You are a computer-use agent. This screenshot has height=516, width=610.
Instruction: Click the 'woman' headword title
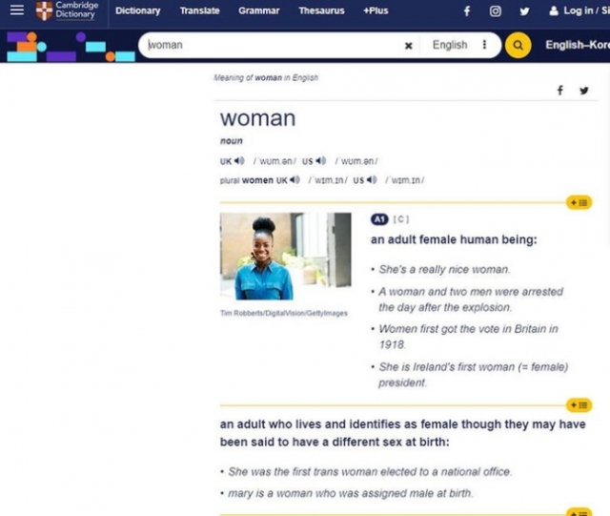[x=258, y=118]
